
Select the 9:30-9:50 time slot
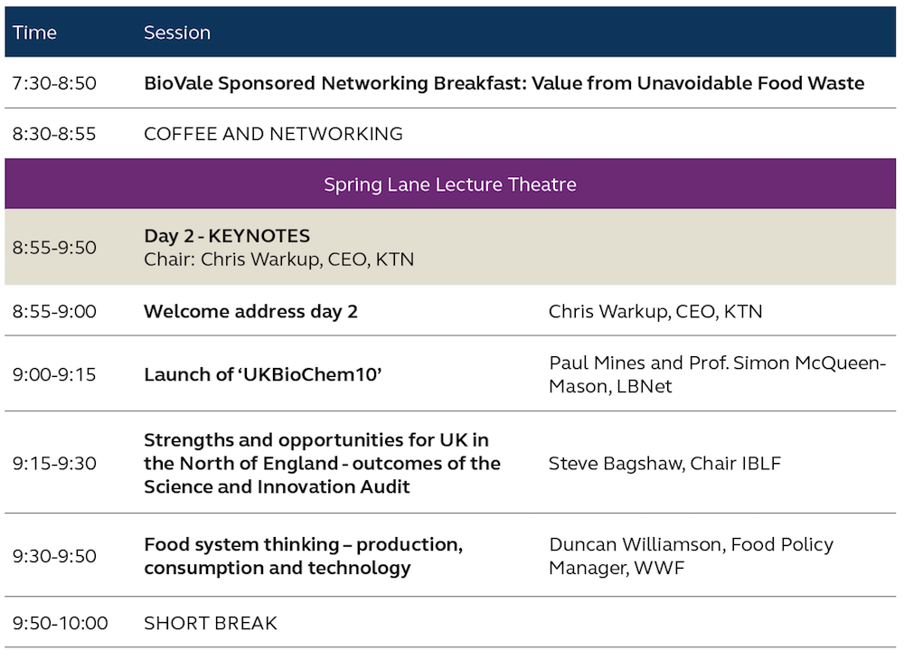[54, 556]
